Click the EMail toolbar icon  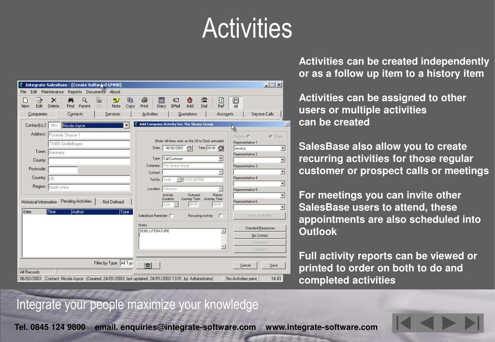pos(175,102)
